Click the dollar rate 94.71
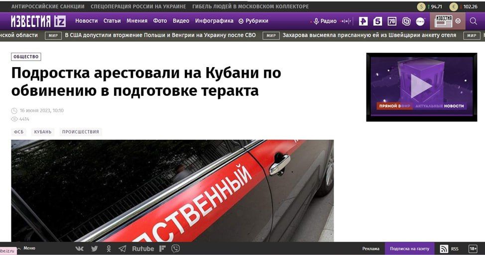This screenshot has width=485, height=255. click(x=436, y=6)
